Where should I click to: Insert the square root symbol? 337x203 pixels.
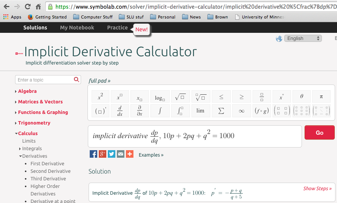[x=180, y=97]
